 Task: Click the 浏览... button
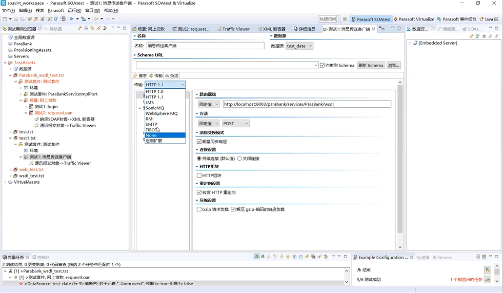coord(394,66)
